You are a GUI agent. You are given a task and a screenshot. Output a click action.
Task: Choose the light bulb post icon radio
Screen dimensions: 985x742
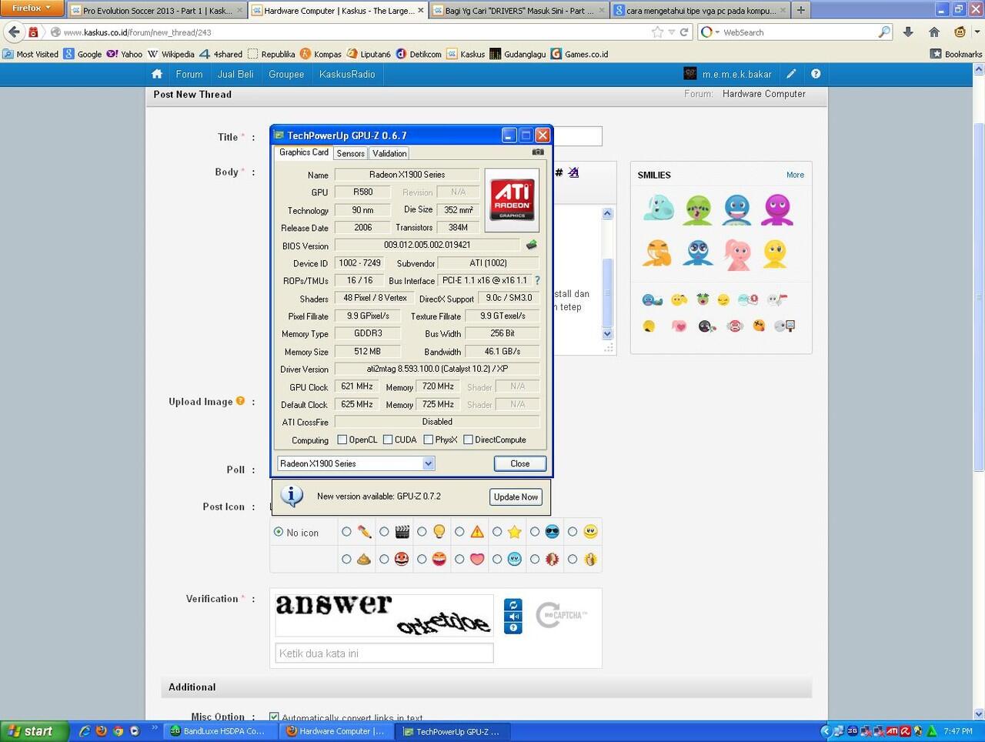click(x=422, y=532)
